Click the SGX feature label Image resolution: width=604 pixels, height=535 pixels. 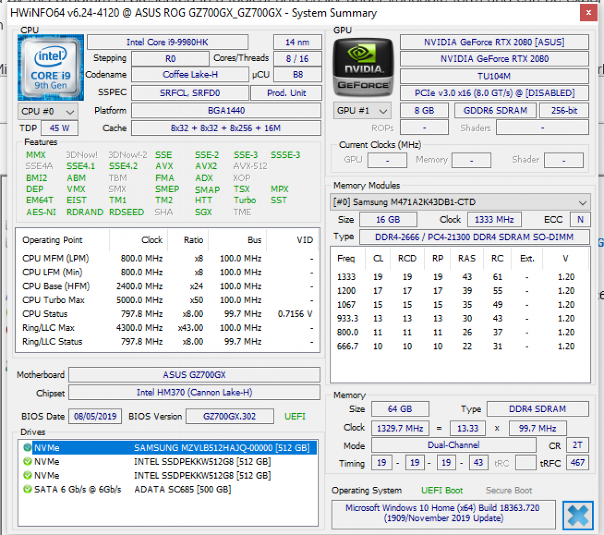(x=203, y=212)
